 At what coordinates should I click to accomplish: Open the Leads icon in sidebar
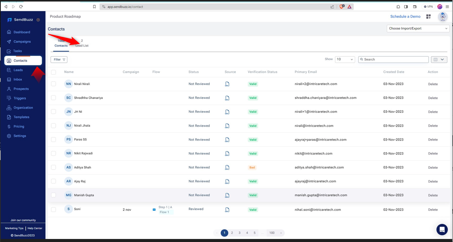point(9,70)
